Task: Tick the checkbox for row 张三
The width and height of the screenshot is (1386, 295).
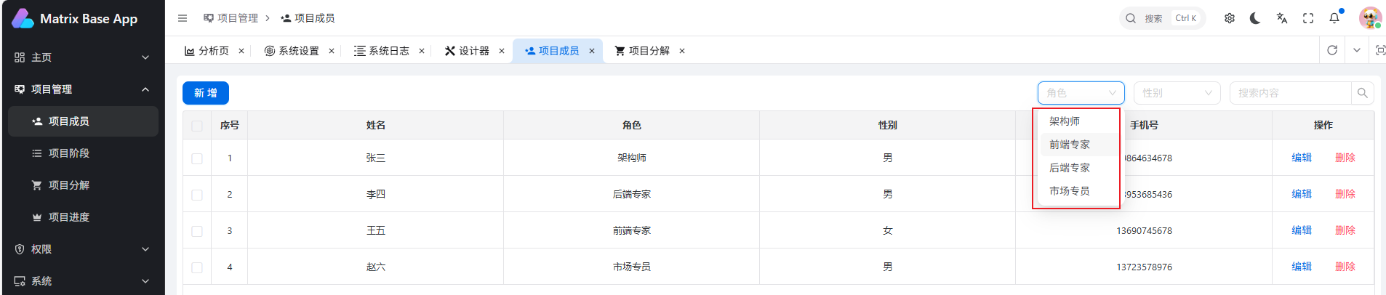Action: click(x=197, y=158)
